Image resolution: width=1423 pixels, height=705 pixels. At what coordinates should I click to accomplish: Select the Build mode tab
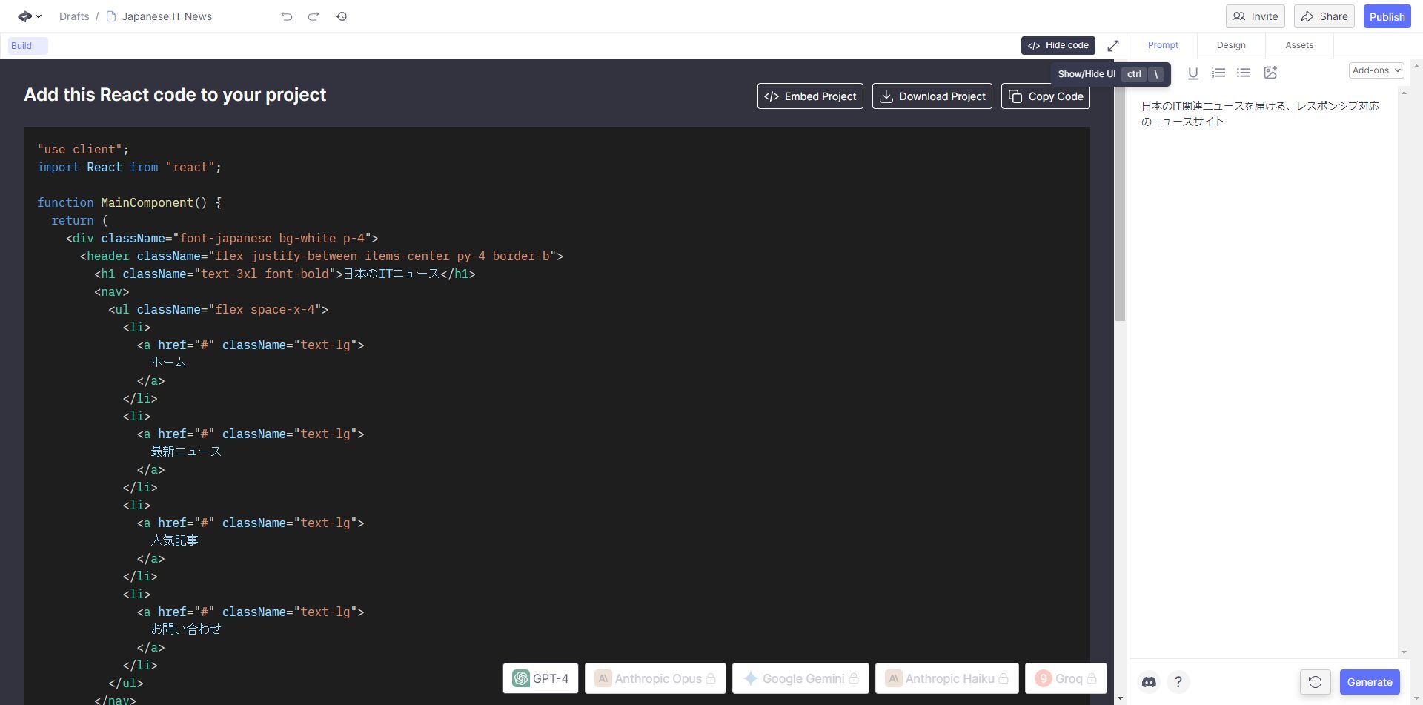(x=27, y=46)
